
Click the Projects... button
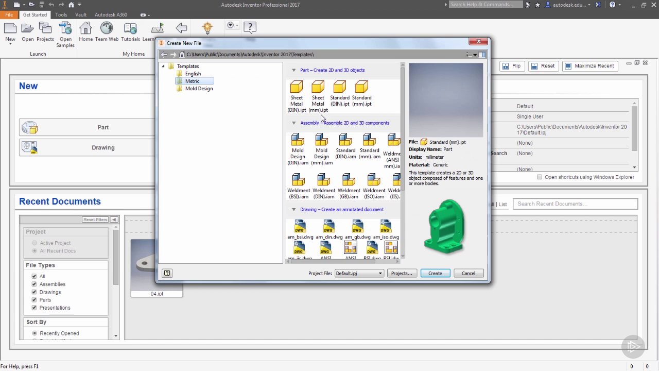point(402,273)
